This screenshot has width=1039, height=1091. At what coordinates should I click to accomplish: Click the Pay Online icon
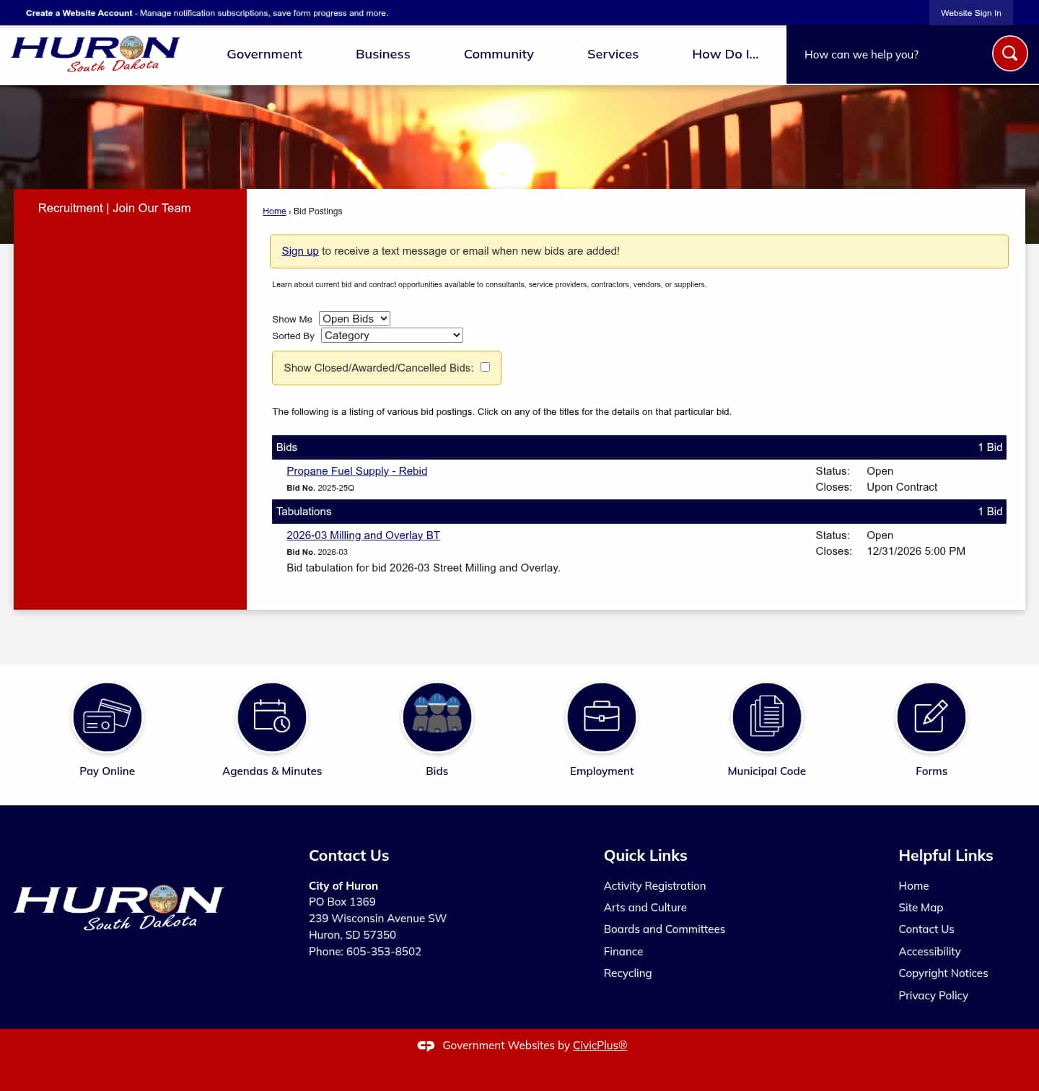[x=107, y=717]
